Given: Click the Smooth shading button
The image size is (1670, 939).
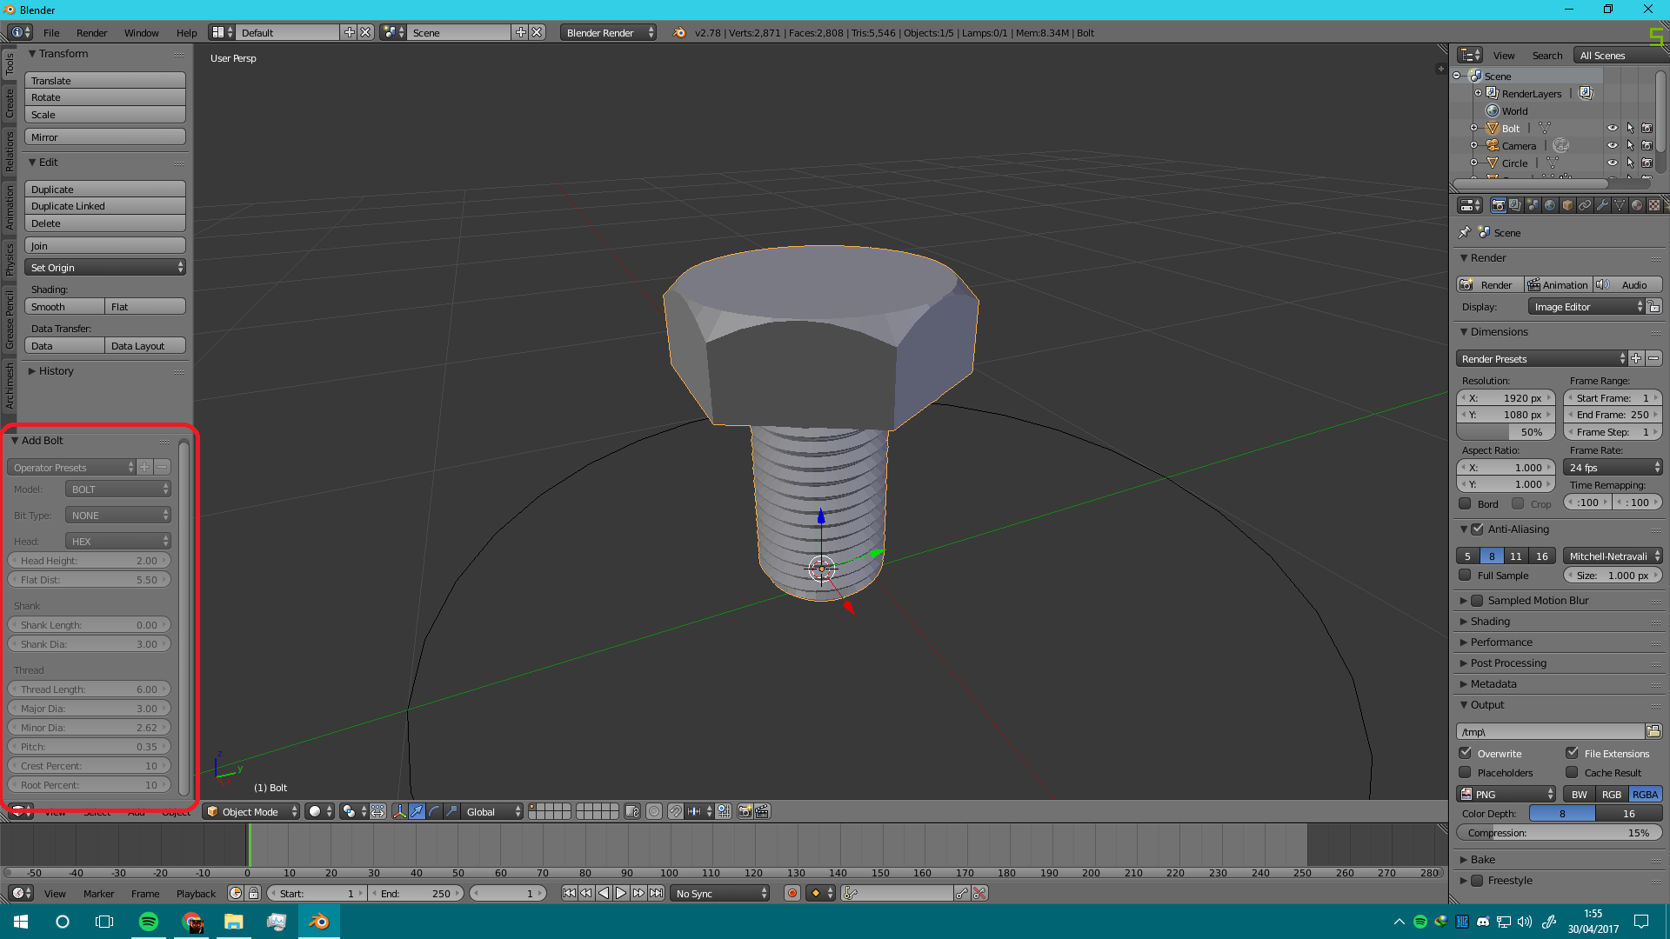Looking at the screenshot, I should coord(64,306).
